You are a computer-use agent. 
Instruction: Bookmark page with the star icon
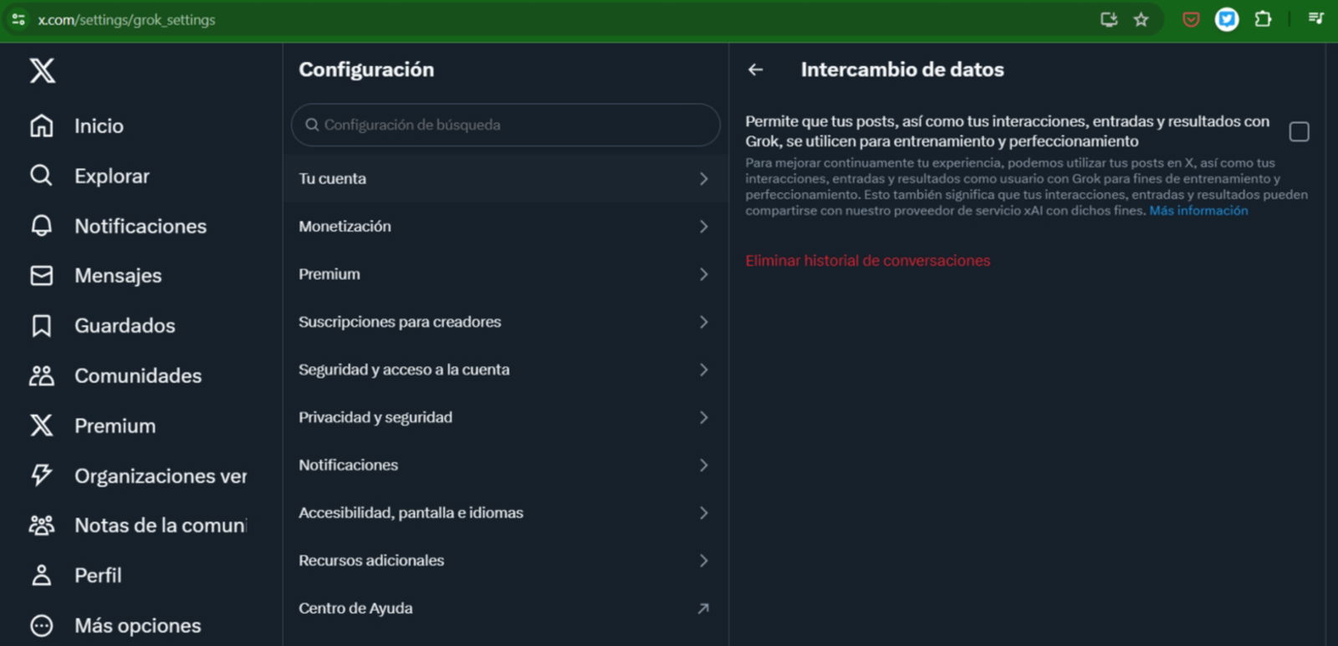[x=1141, y=19]
